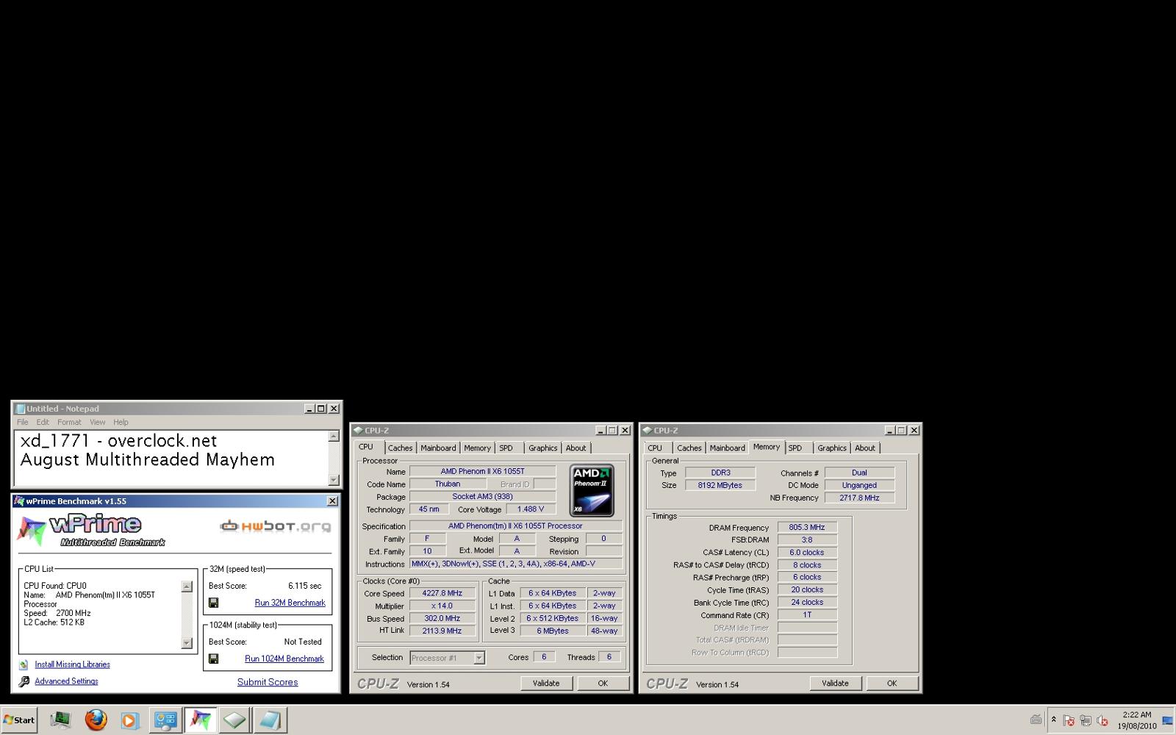Switch to Memory tab in left CPU-Z
This screenshot has height=735, width=1176.
tap(477, 448)
